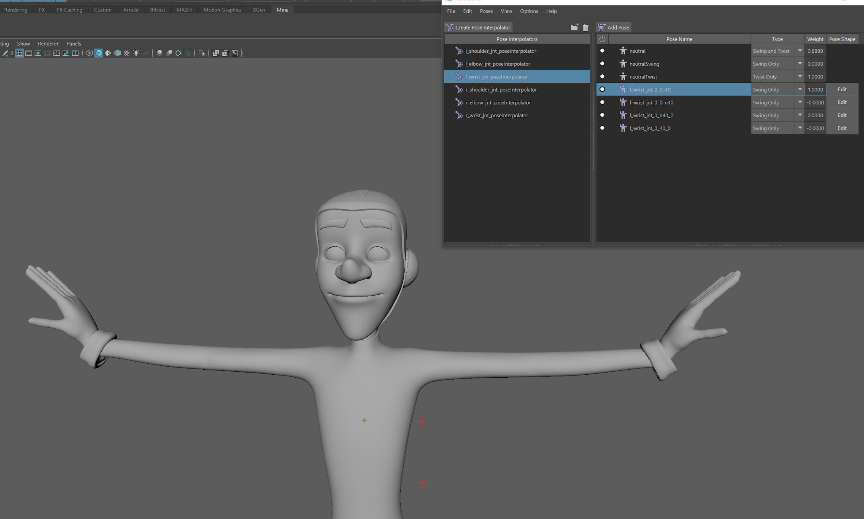This screenshot has width=864, height=519.
Task: Click Edit for l_wrist_jnt_0_n40_0 pose
Action: [842, 115]
